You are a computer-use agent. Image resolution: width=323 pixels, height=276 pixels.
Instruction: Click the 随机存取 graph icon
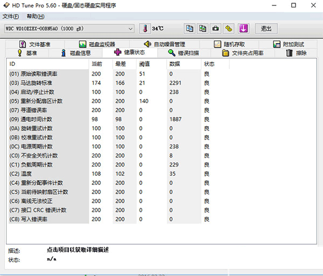217,44
